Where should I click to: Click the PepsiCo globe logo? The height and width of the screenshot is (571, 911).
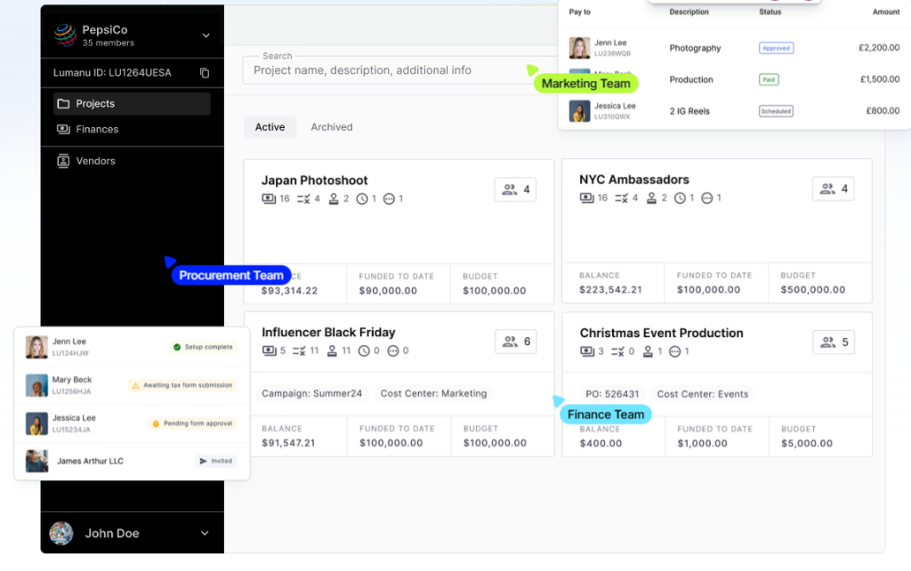pos(64,35)
